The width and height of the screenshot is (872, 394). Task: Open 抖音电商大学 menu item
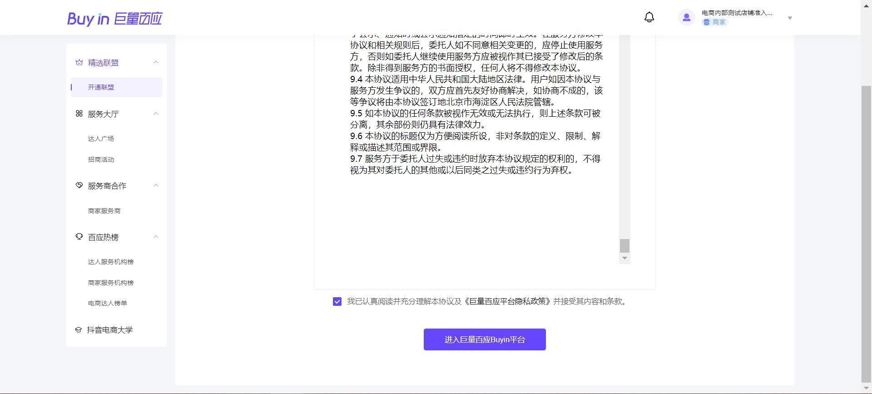click(110, 330)
